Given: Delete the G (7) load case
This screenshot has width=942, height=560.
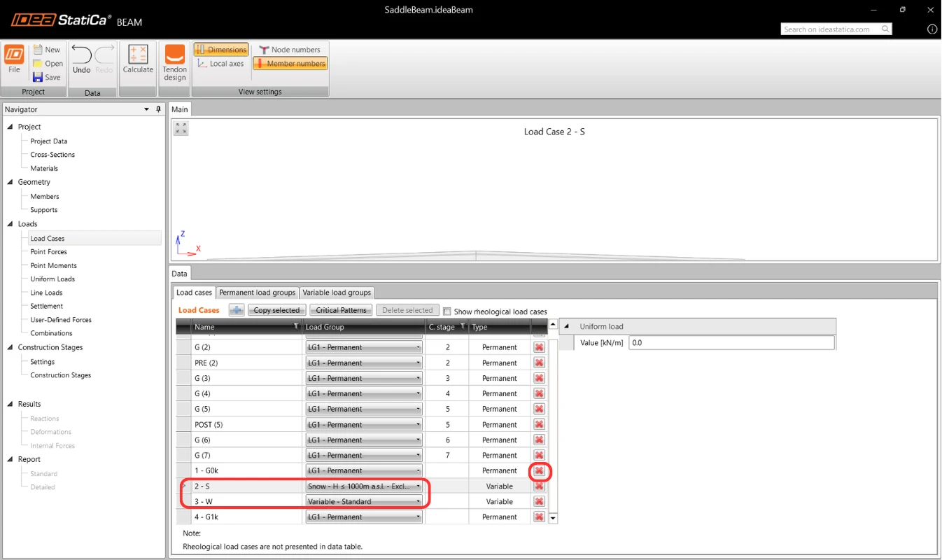Looking at the screenshot, I should coord(539,455).
